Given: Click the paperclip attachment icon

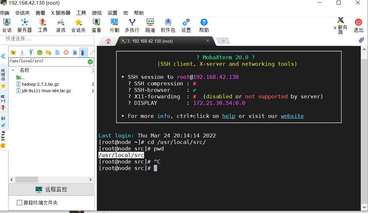Looking at the screenshot, I should point(361,40).
